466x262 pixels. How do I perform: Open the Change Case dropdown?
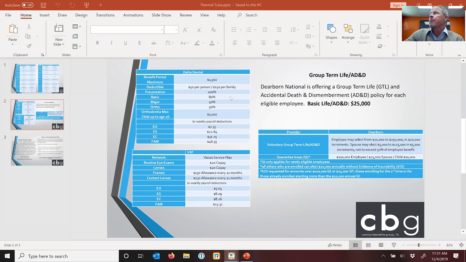click(184, 43)
